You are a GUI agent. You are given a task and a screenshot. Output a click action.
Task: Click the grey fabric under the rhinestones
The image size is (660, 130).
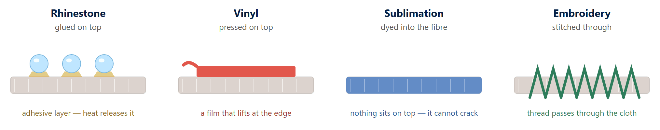78,85
